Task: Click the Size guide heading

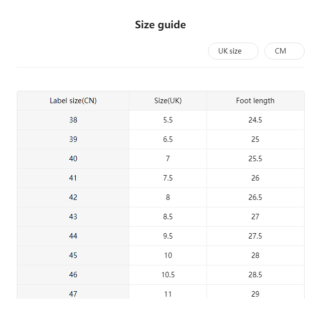Action: (160, 25)
